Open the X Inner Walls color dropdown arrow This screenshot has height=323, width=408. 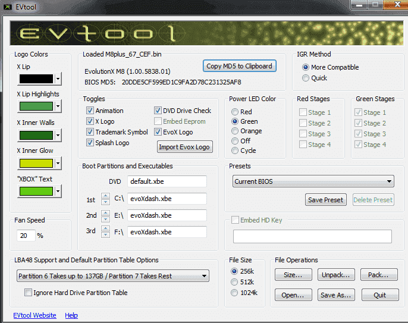58,135
